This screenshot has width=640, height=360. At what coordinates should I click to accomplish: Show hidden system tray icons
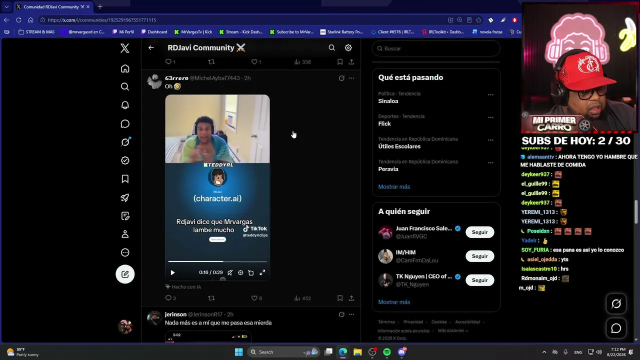pyautogui.click(x=544, y=352)
